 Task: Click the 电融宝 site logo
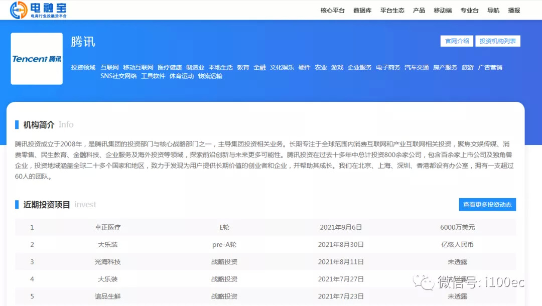pyautogui.click(x=39, y=10)
